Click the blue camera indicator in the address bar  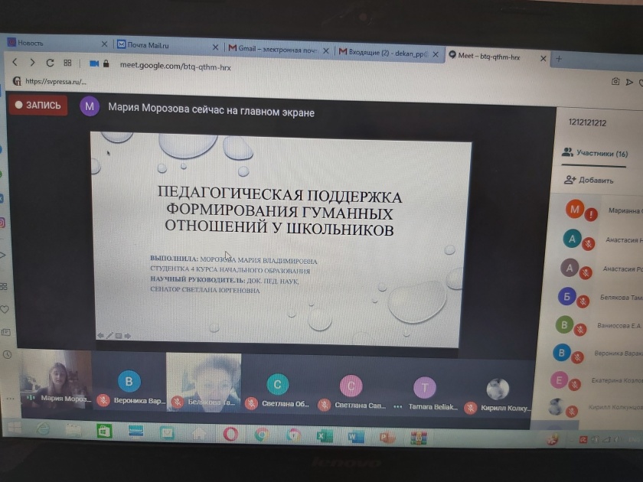point(94,64)
